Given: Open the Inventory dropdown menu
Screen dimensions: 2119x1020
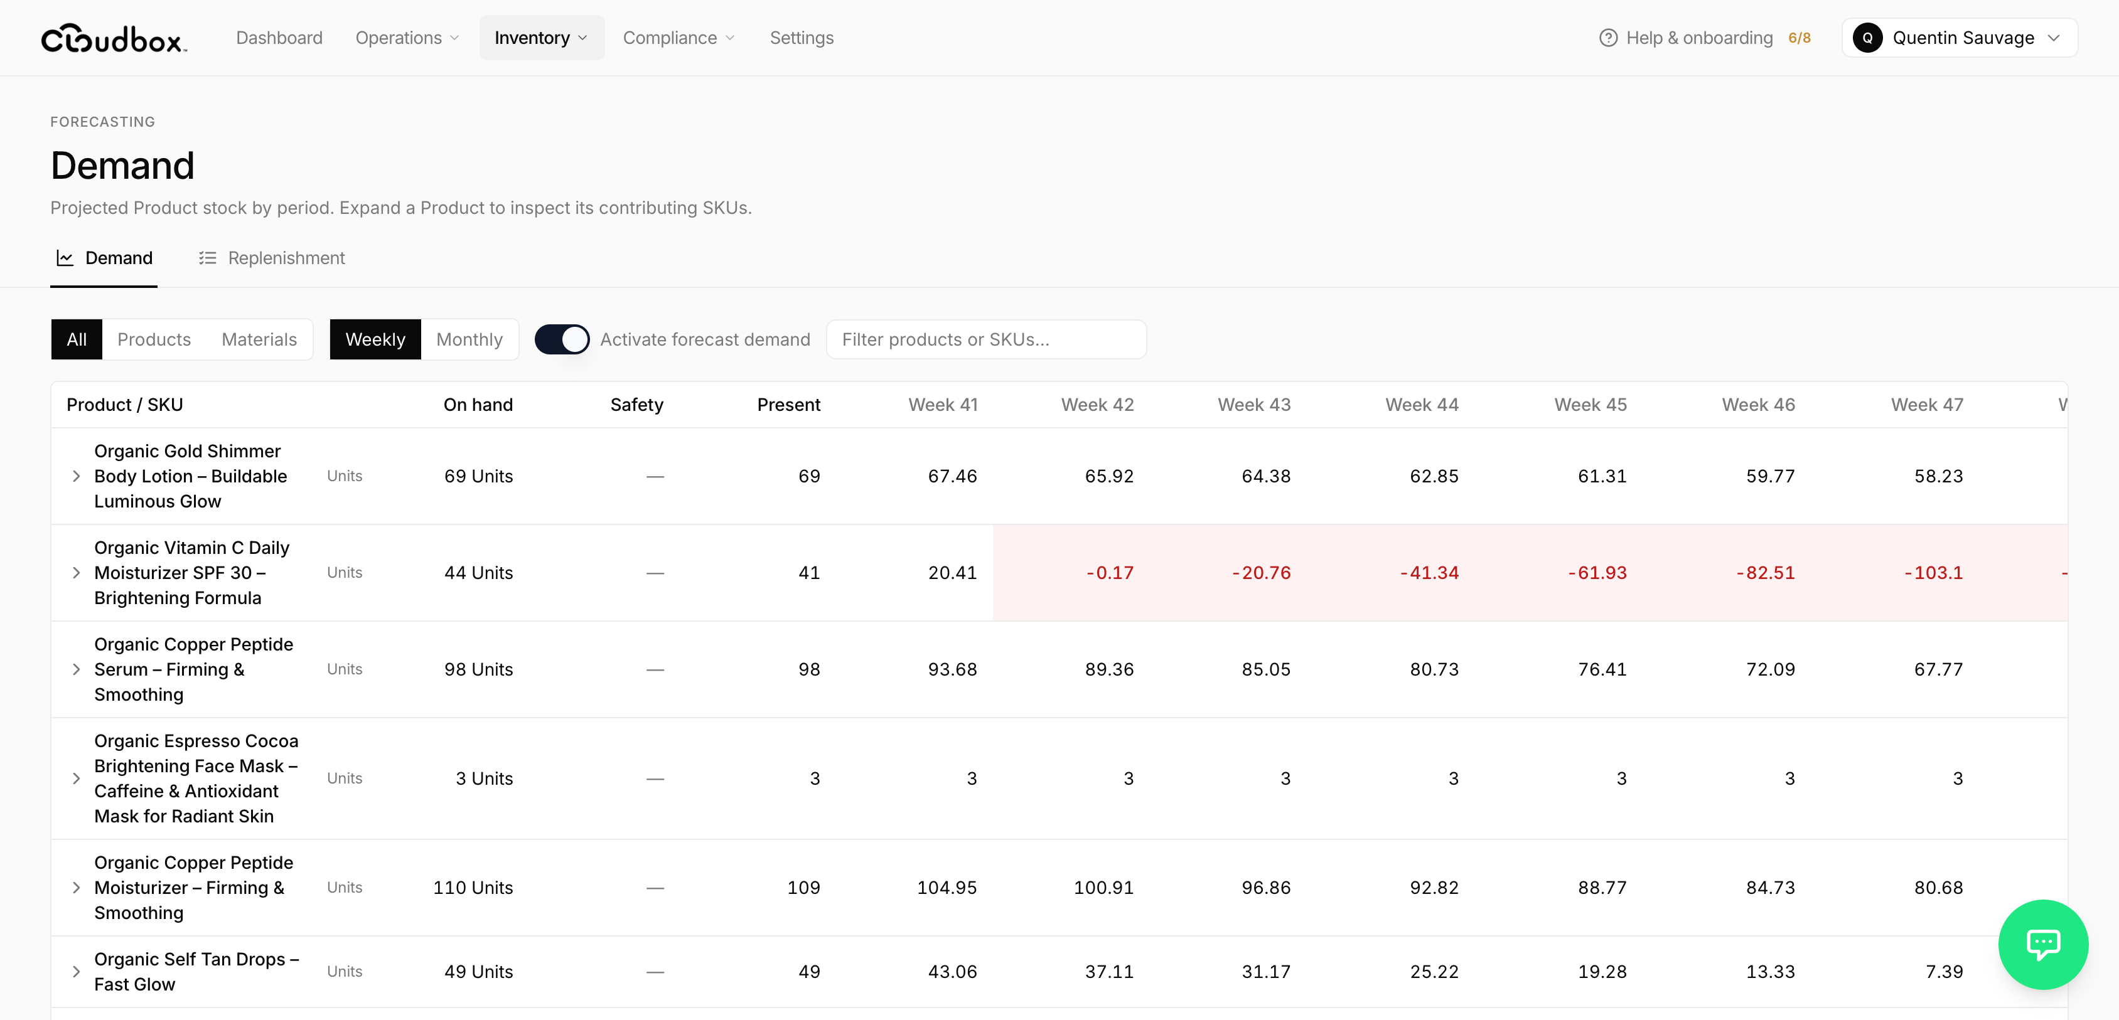Looking at the screenshot, I should tap(541, 38).
